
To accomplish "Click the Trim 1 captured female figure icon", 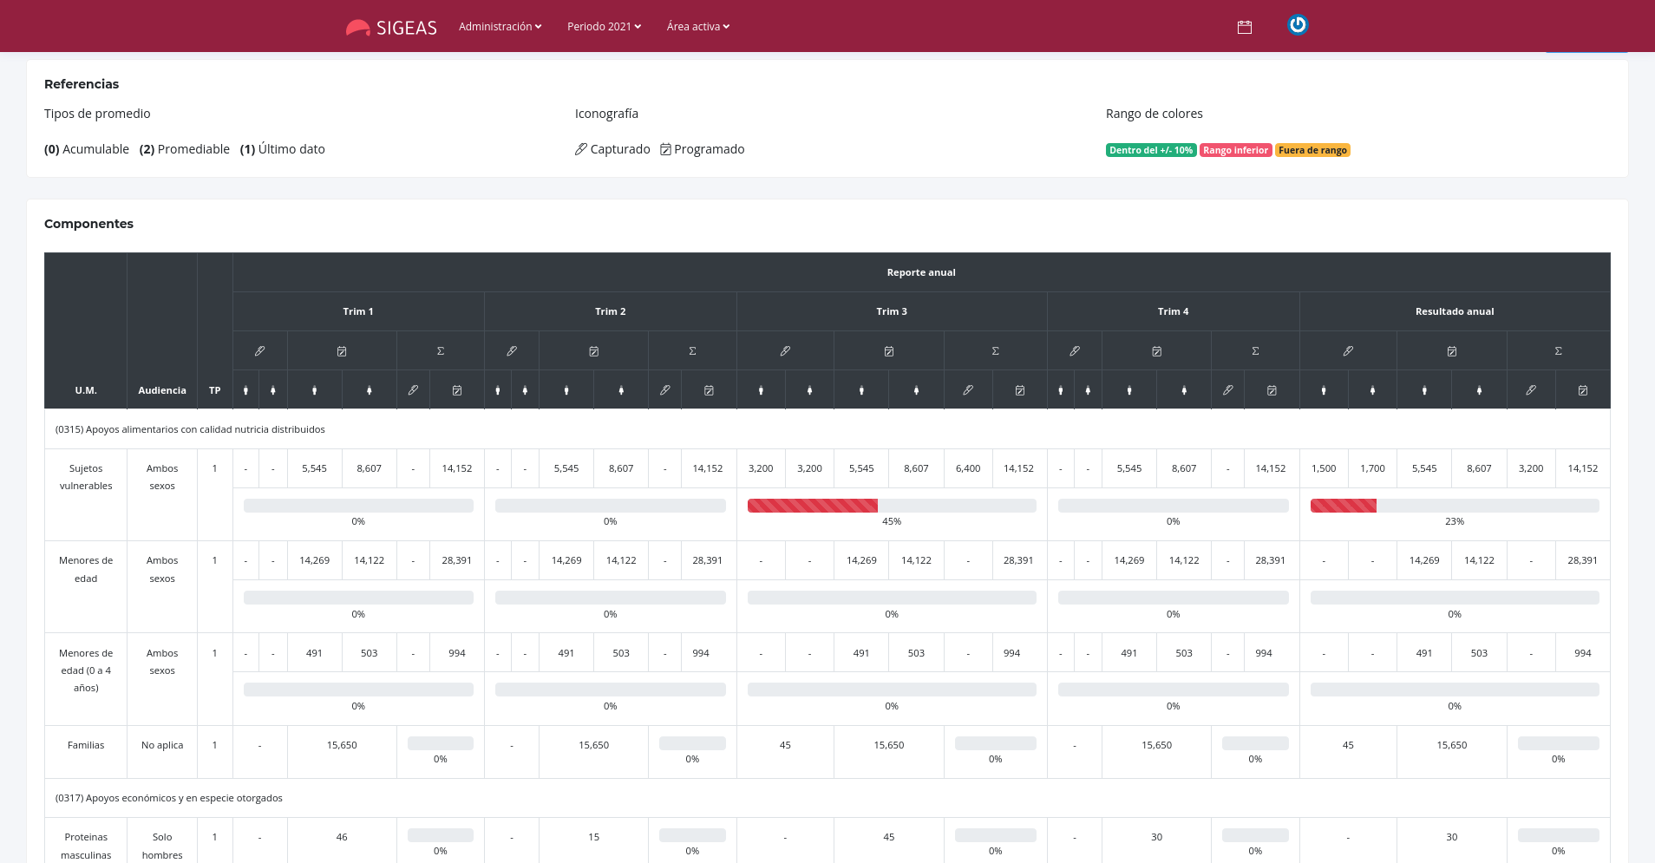I will pyautogui.click(x=273, y=390).
